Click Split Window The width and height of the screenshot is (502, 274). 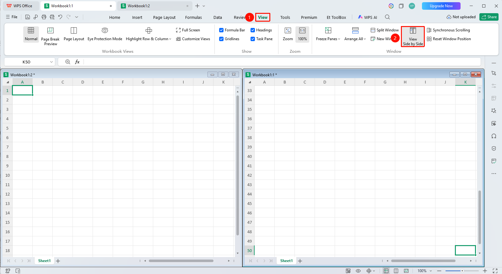pyautogui.click(x=385, y=30)
